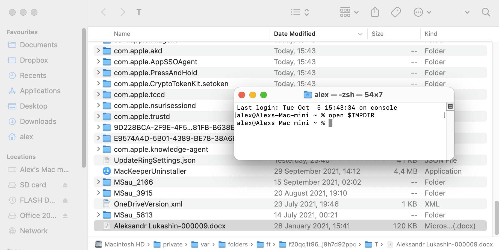The image size is (499, 250).
Task: Start a search with the magnifying glass icon
Action: click(486, 12)
